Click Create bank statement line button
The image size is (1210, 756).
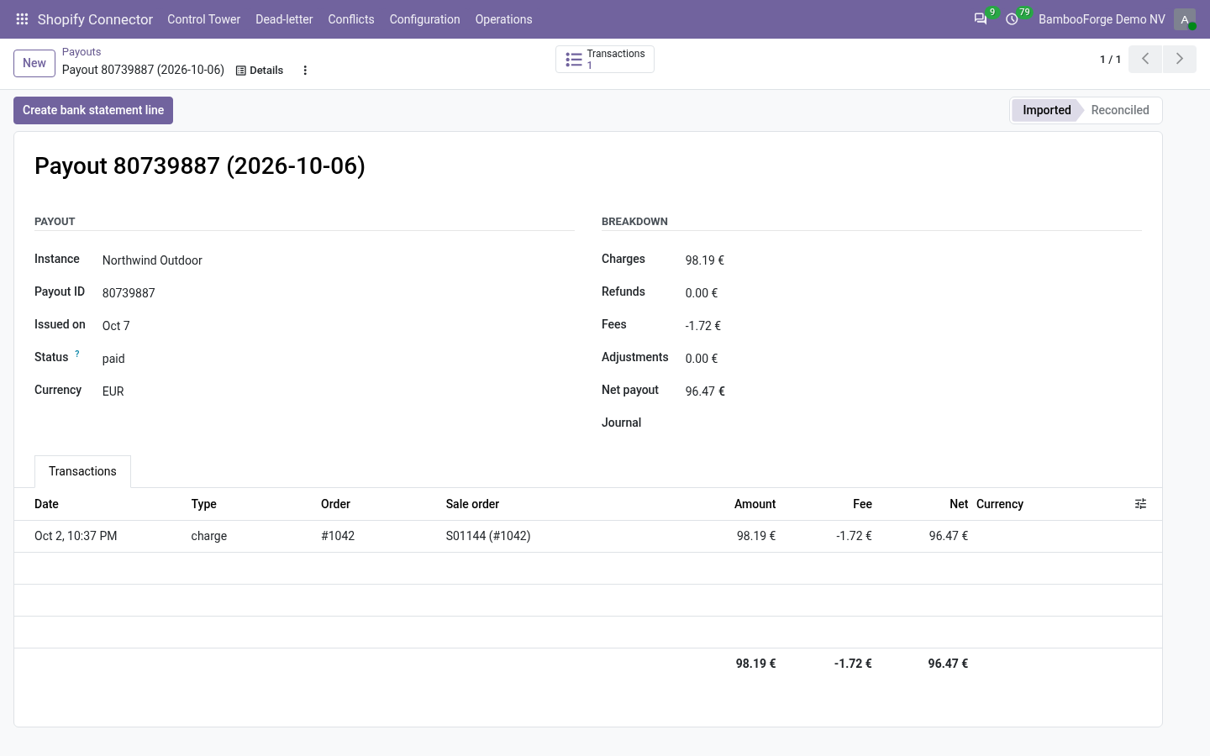tap(93, 110)
